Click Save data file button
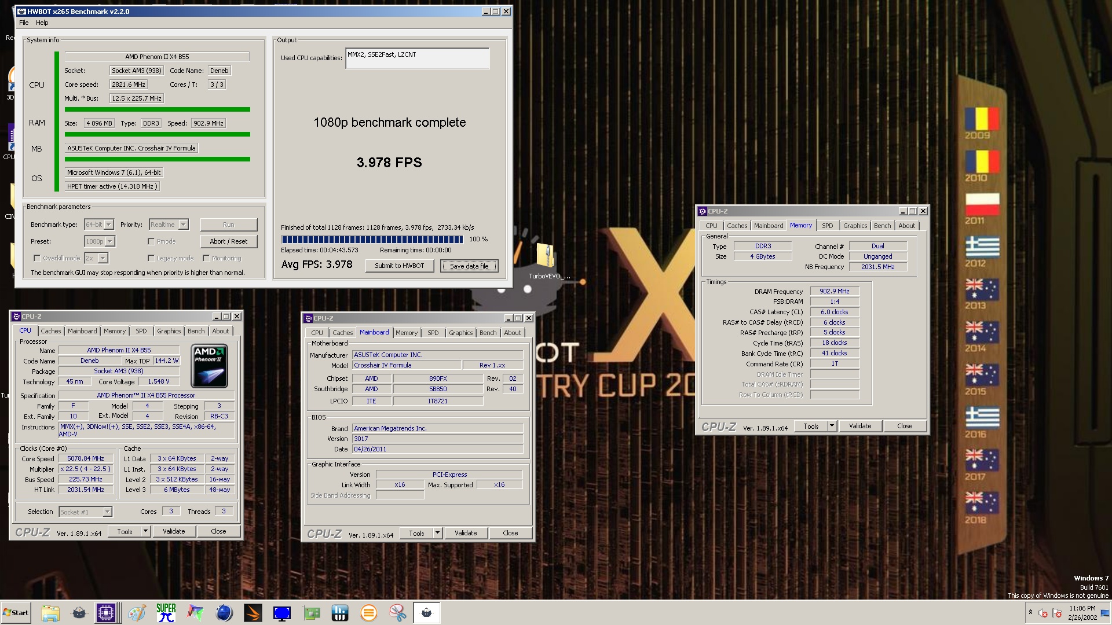Screen dimensions: 1112x625 point(469,266)
